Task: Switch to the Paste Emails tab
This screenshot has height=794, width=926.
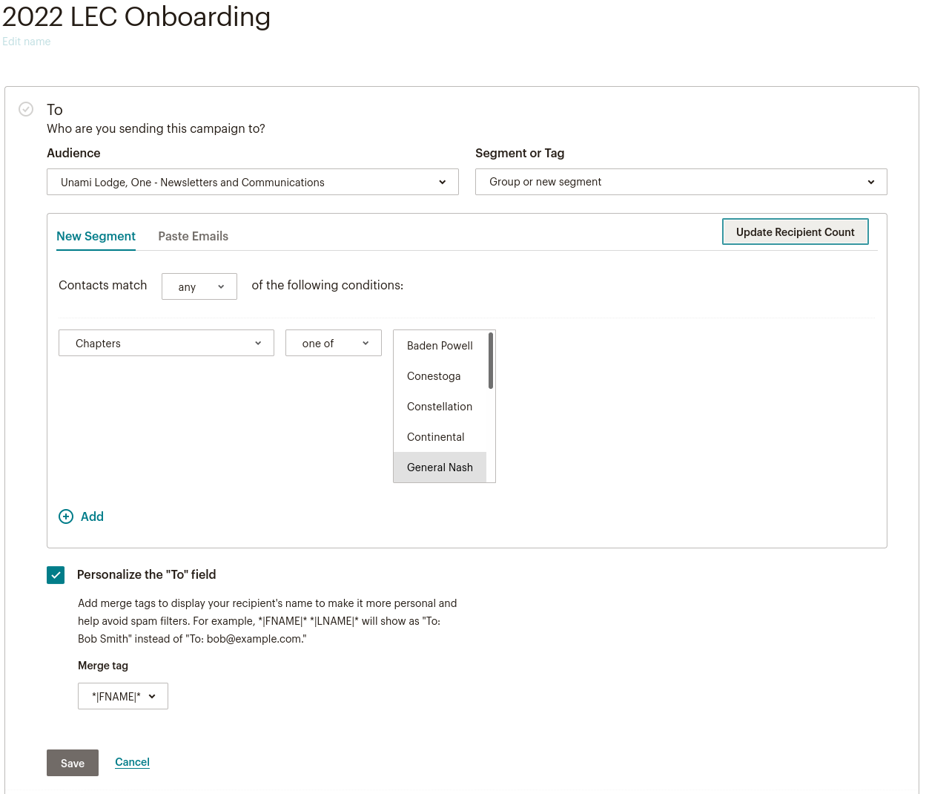Action: pyautogui.click(x=193, y=236)
